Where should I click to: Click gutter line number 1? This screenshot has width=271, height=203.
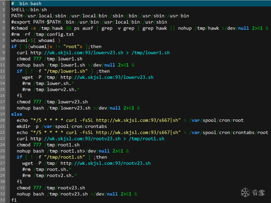coord(4,3)
